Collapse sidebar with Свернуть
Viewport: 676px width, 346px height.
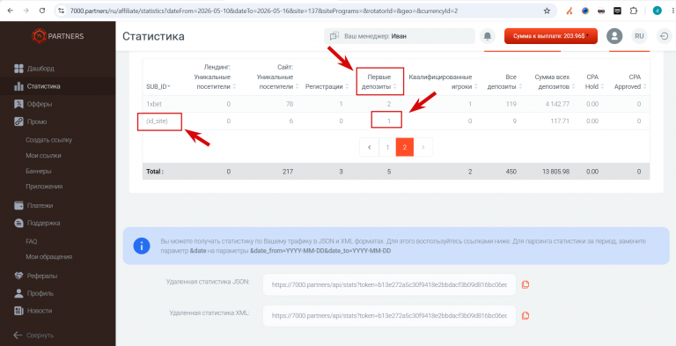(33, 335)
